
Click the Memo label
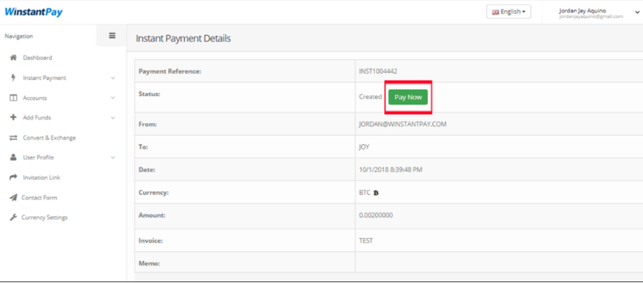pos(149,264)
